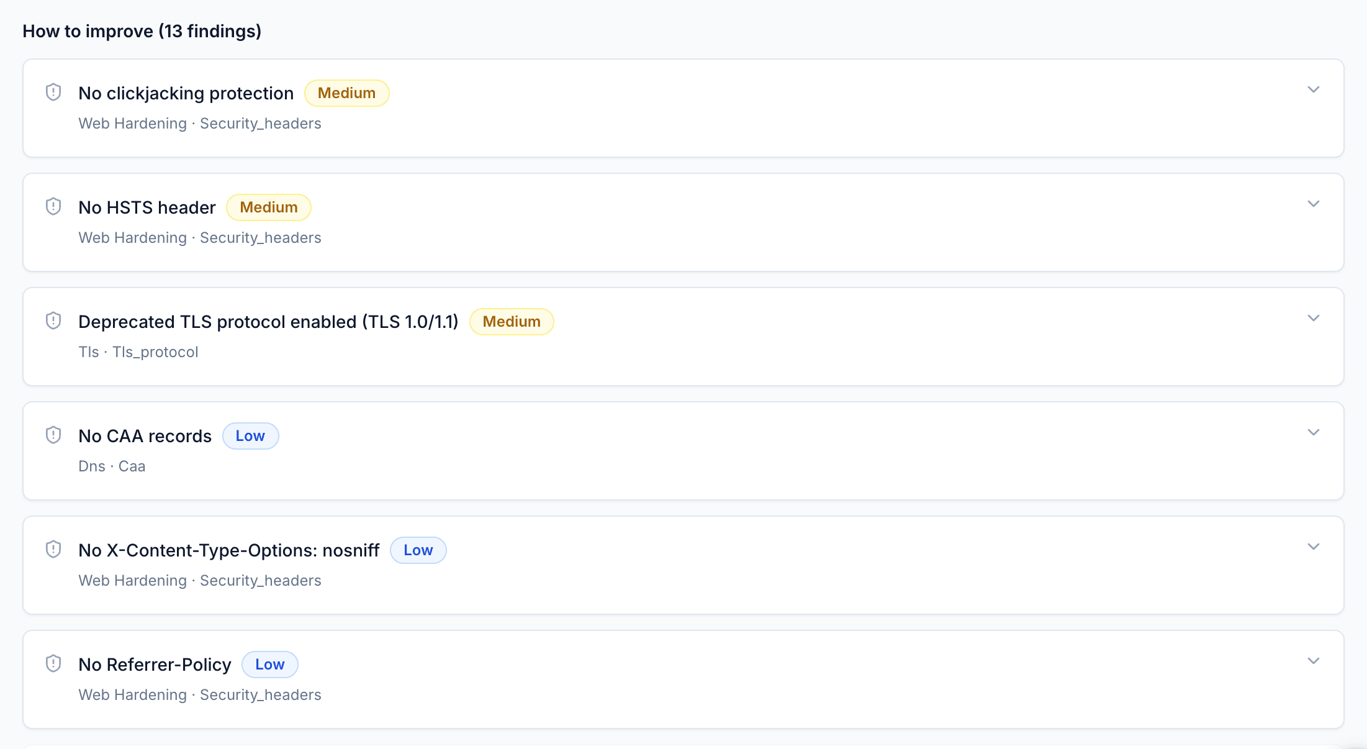Image resolution: width=1367 pixels, height=749 pixels.
Task: Click the Low badge on CAA records
Action: (250, 436)
